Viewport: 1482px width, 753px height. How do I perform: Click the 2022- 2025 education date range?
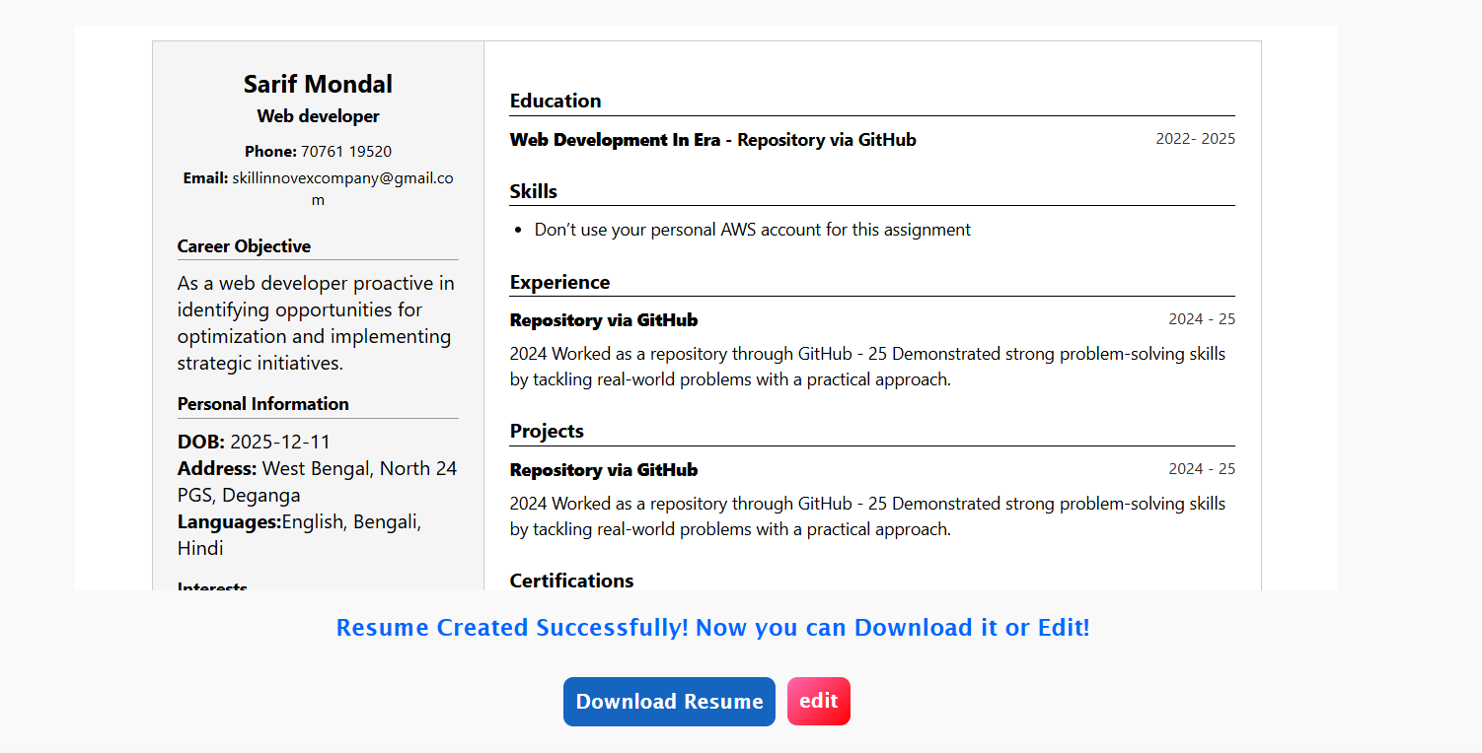[1195, 138]
